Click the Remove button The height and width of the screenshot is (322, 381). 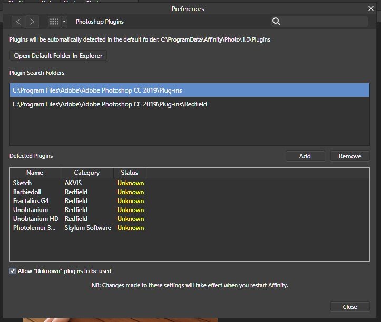(350, 156)
